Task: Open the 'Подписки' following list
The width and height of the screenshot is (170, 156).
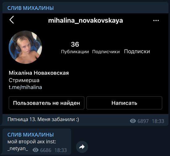Action: tap(137, 52)
